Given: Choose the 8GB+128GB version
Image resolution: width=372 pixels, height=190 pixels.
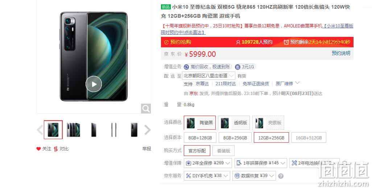Looking at the screenshot, I should 200,138.
